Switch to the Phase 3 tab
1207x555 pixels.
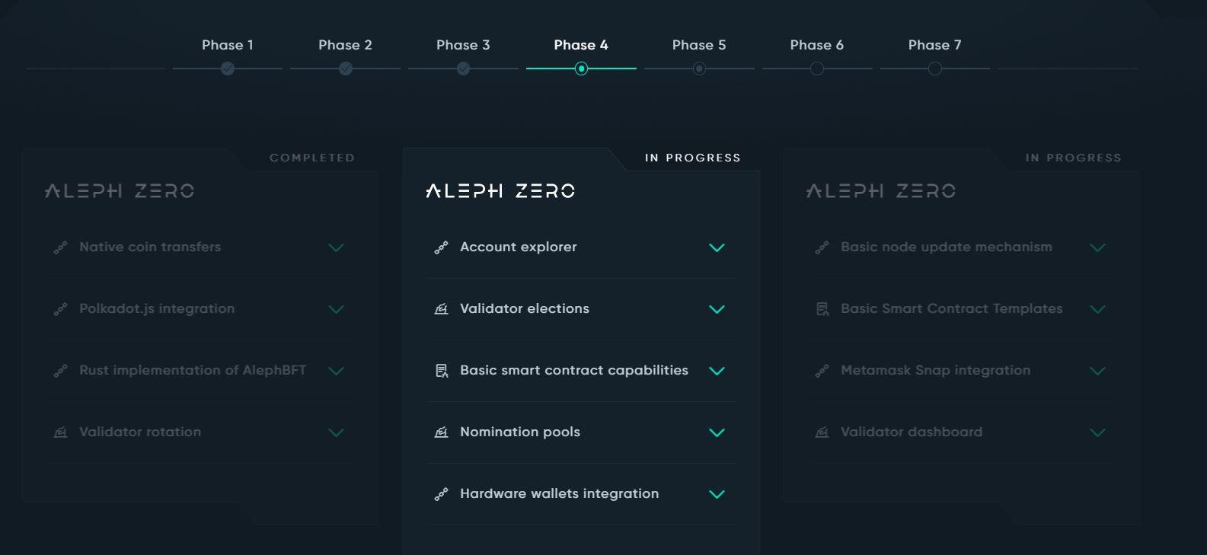pyautogui.click(x=463, y=45)
